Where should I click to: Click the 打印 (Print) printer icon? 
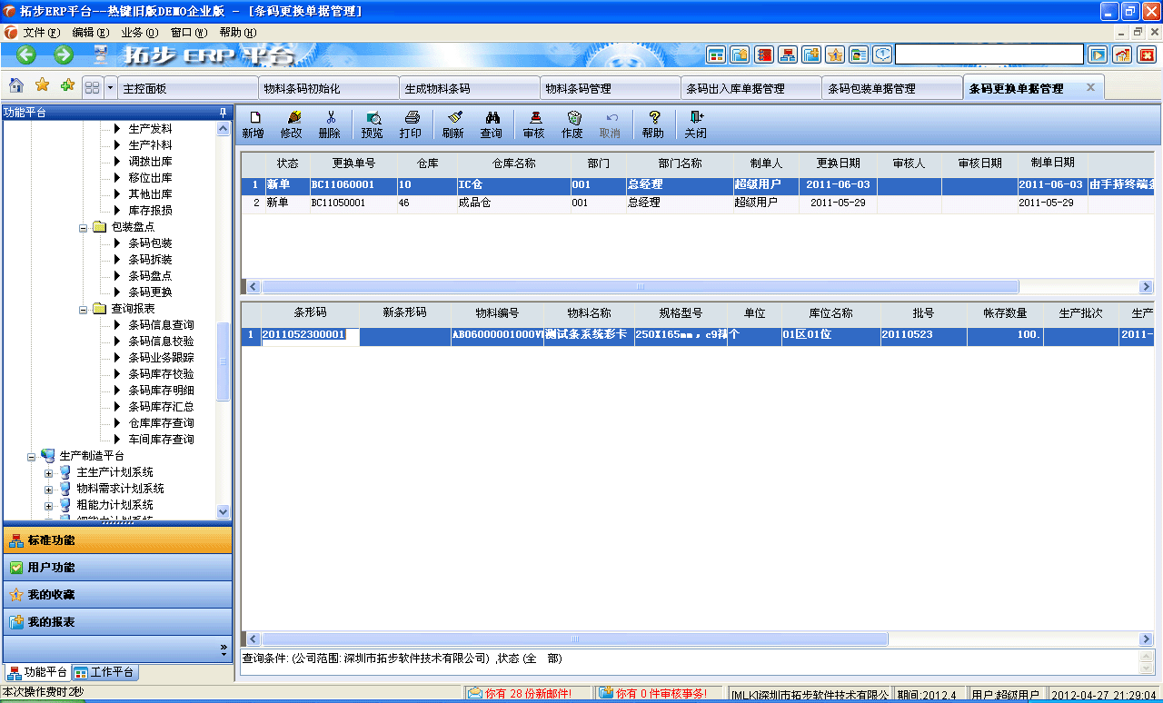click(x=412, y=124)
